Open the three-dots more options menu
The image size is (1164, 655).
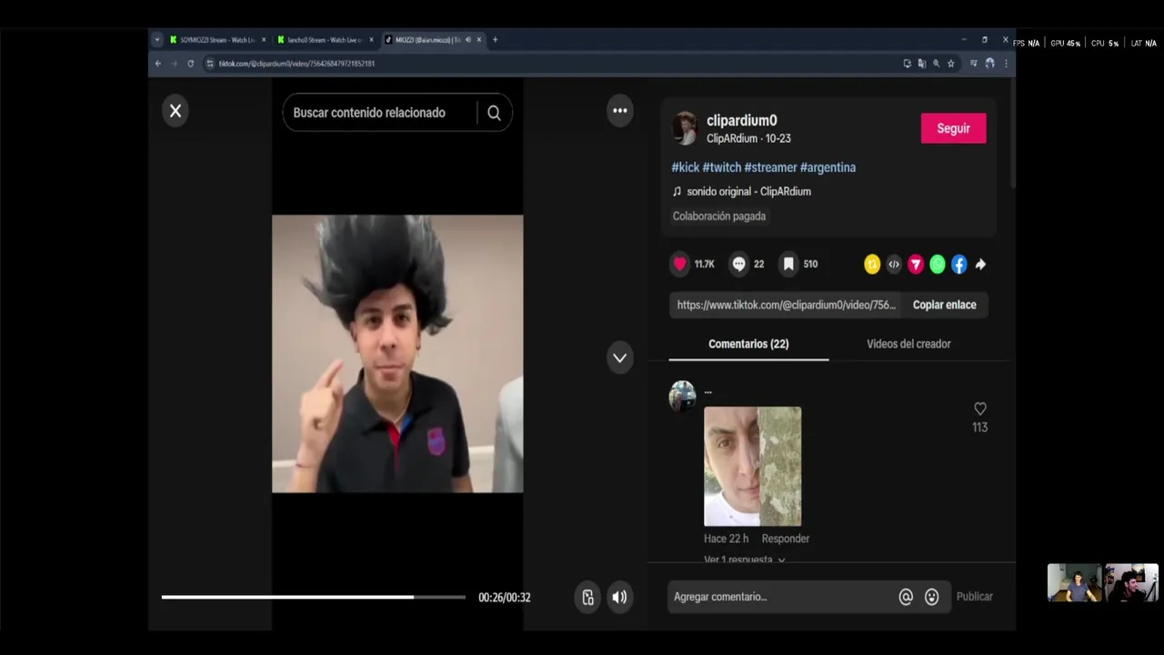[x=619, y=111]
